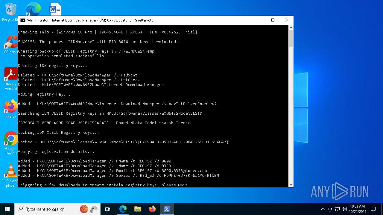Click the line adding LName value 8353
This screenshot has height=215, width=383.
coord(95,166)
